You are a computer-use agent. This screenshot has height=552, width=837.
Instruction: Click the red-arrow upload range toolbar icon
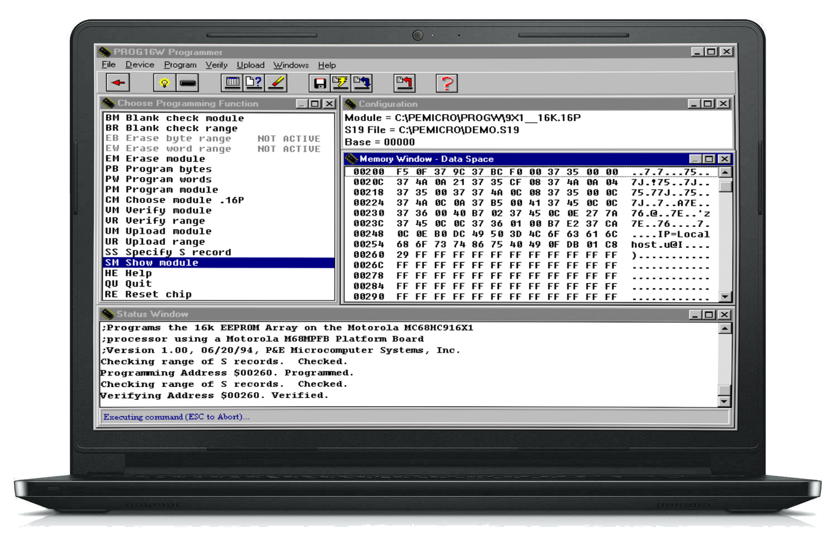click(404, 82)
